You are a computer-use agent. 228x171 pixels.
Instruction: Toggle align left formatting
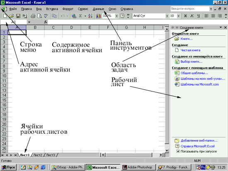(x=206, y=16)
